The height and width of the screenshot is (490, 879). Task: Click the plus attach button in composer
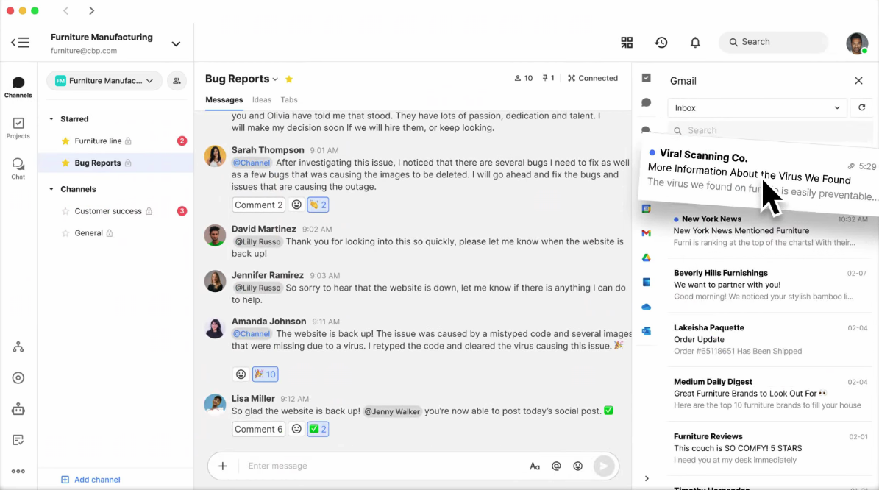[223, 466]
